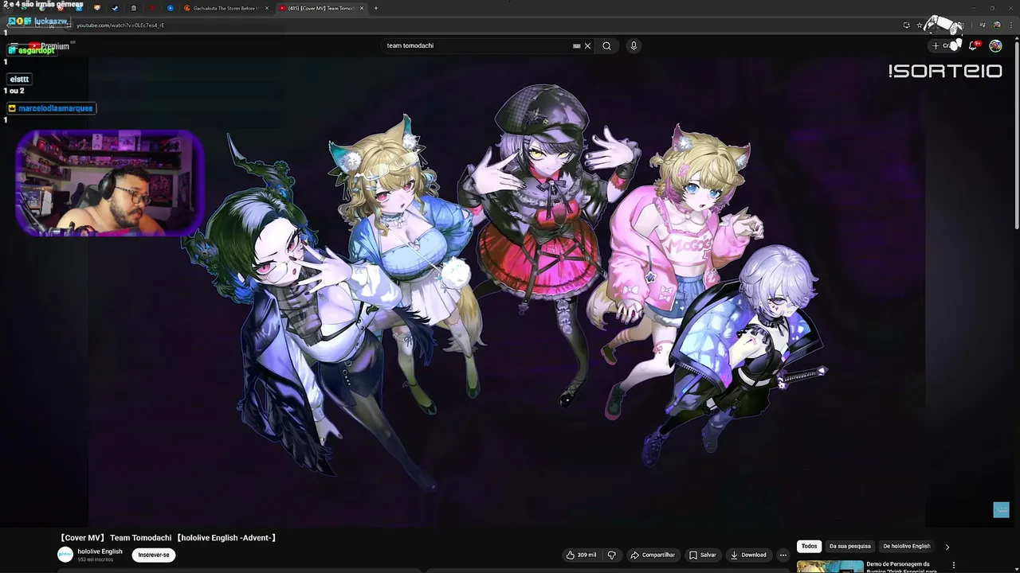Open hololive English channel name link
The image size is (1020, 573).
(100, 552)
